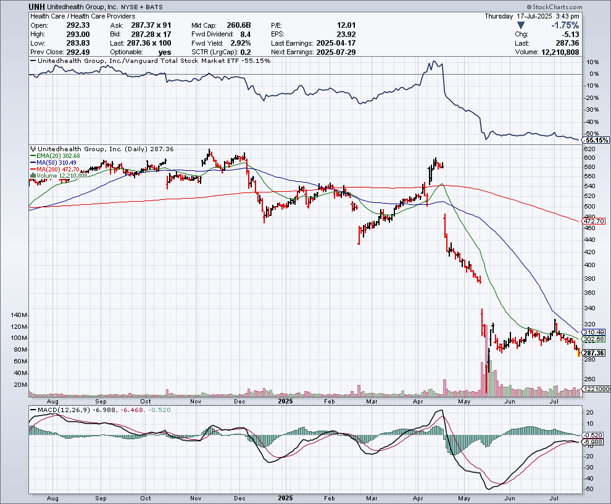Click the Open value 292.33
Image resolution: width=611 pixels, height=504 pixels.
(78, 25)
